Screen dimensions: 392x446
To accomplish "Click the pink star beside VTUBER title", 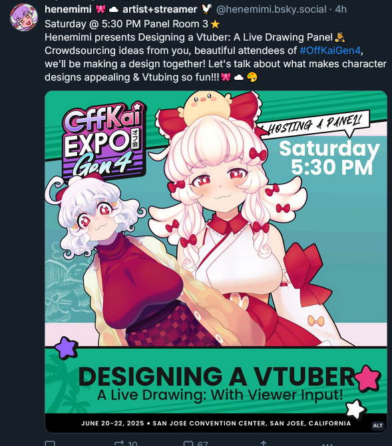I will pos(367,378).
